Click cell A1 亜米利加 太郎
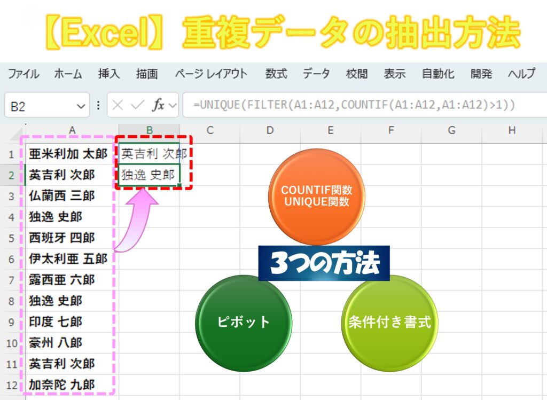The height and width of the screenshot is (400, 547). pos(72,154)
